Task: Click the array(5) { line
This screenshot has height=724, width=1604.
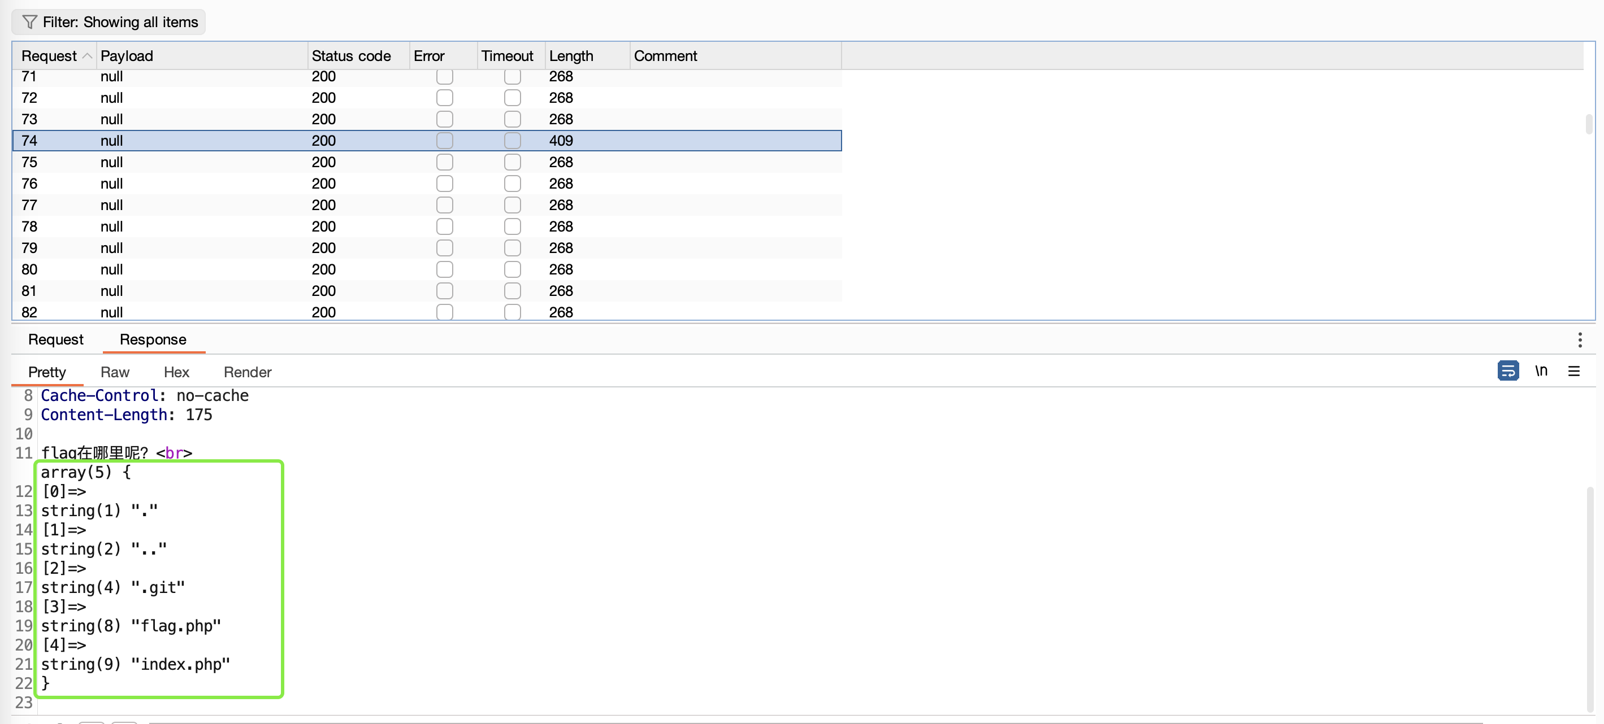Action: (86, 472)
